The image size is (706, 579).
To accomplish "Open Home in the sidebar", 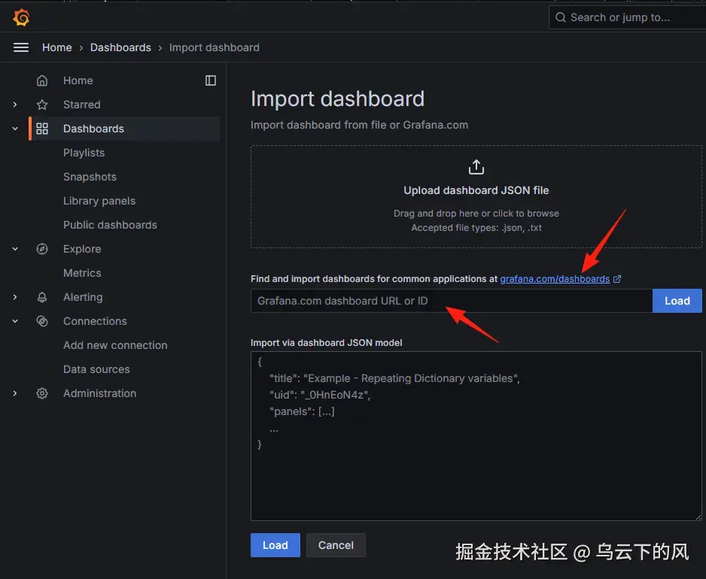I will tap(78, 80).
